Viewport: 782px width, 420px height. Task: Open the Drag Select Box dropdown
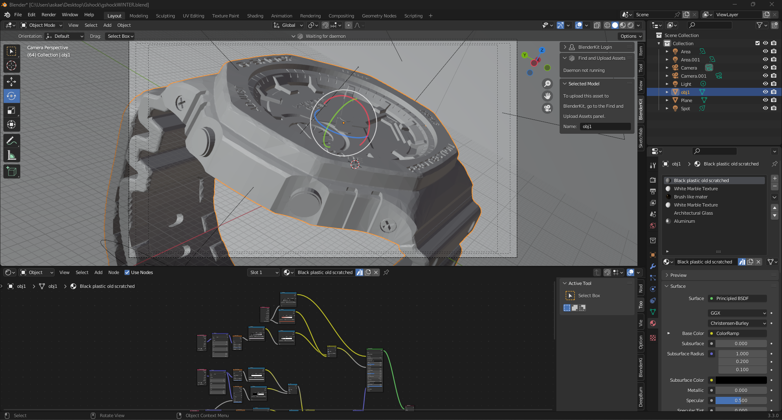(120, 36)
